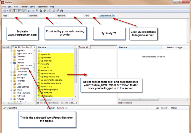Screen dimensions: 191x133
Task: Open the View menu
Action: coord(16,7)
